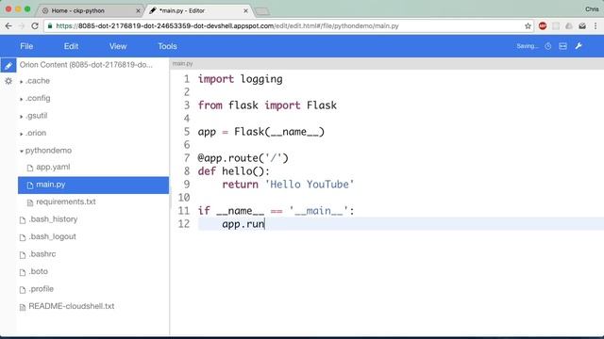The width and height of the screenshot is (604, 339).
Task: Open Chrome three-dot menu
Action: click(x=596, y=26)
